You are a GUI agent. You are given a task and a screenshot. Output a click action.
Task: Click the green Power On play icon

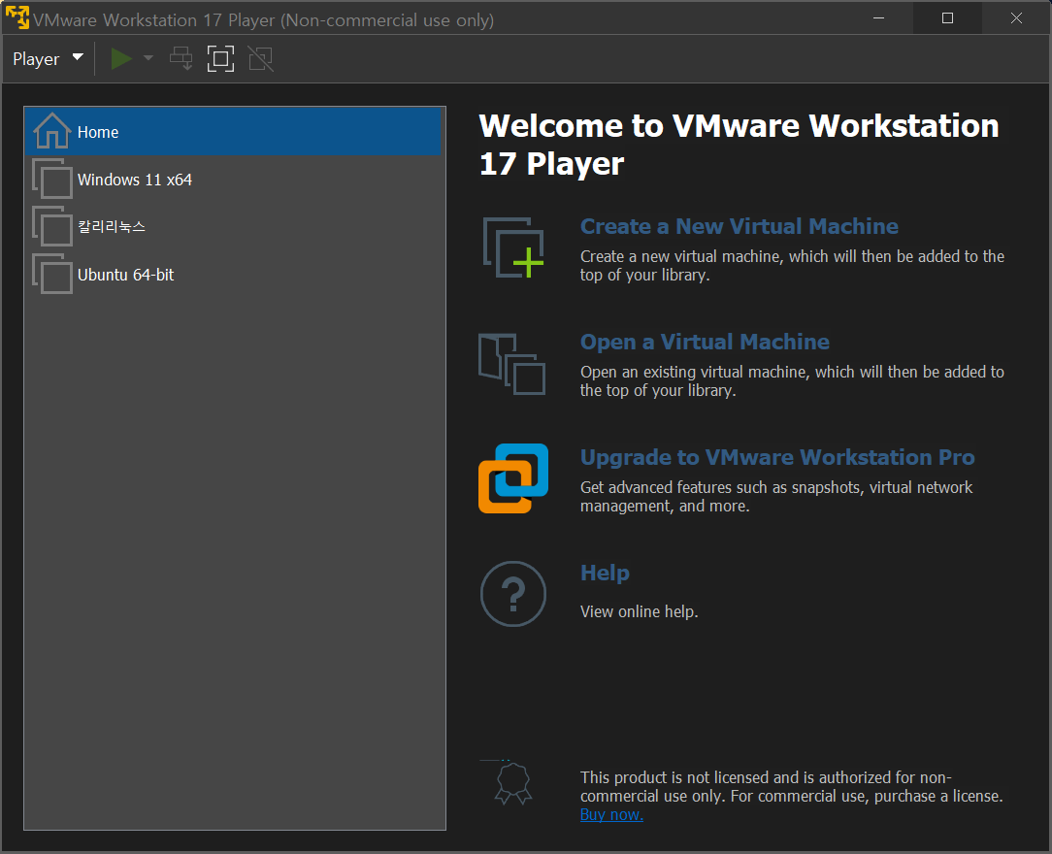(120, 59)
